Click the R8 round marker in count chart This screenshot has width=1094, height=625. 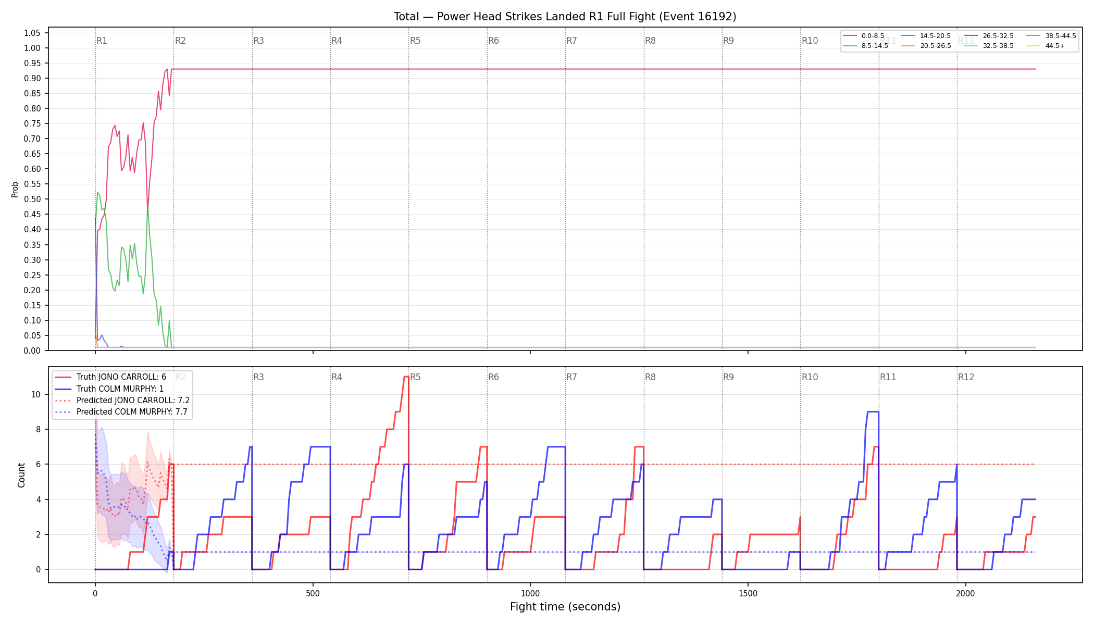point(650,377)
